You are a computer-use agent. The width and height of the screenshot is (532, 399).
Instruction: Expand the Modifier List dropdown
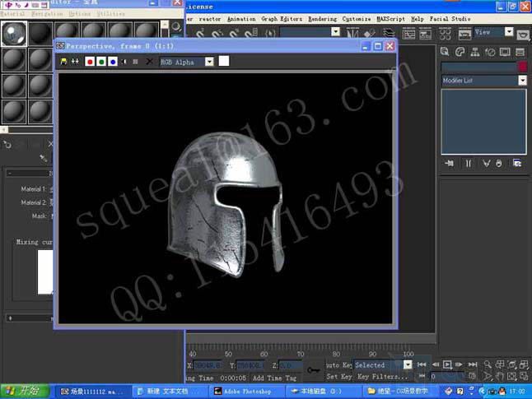(522, 81)
